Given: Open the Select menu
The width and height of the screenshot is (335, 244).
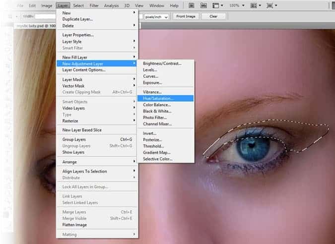Looking at the screenshot, I should pos(78,6).
